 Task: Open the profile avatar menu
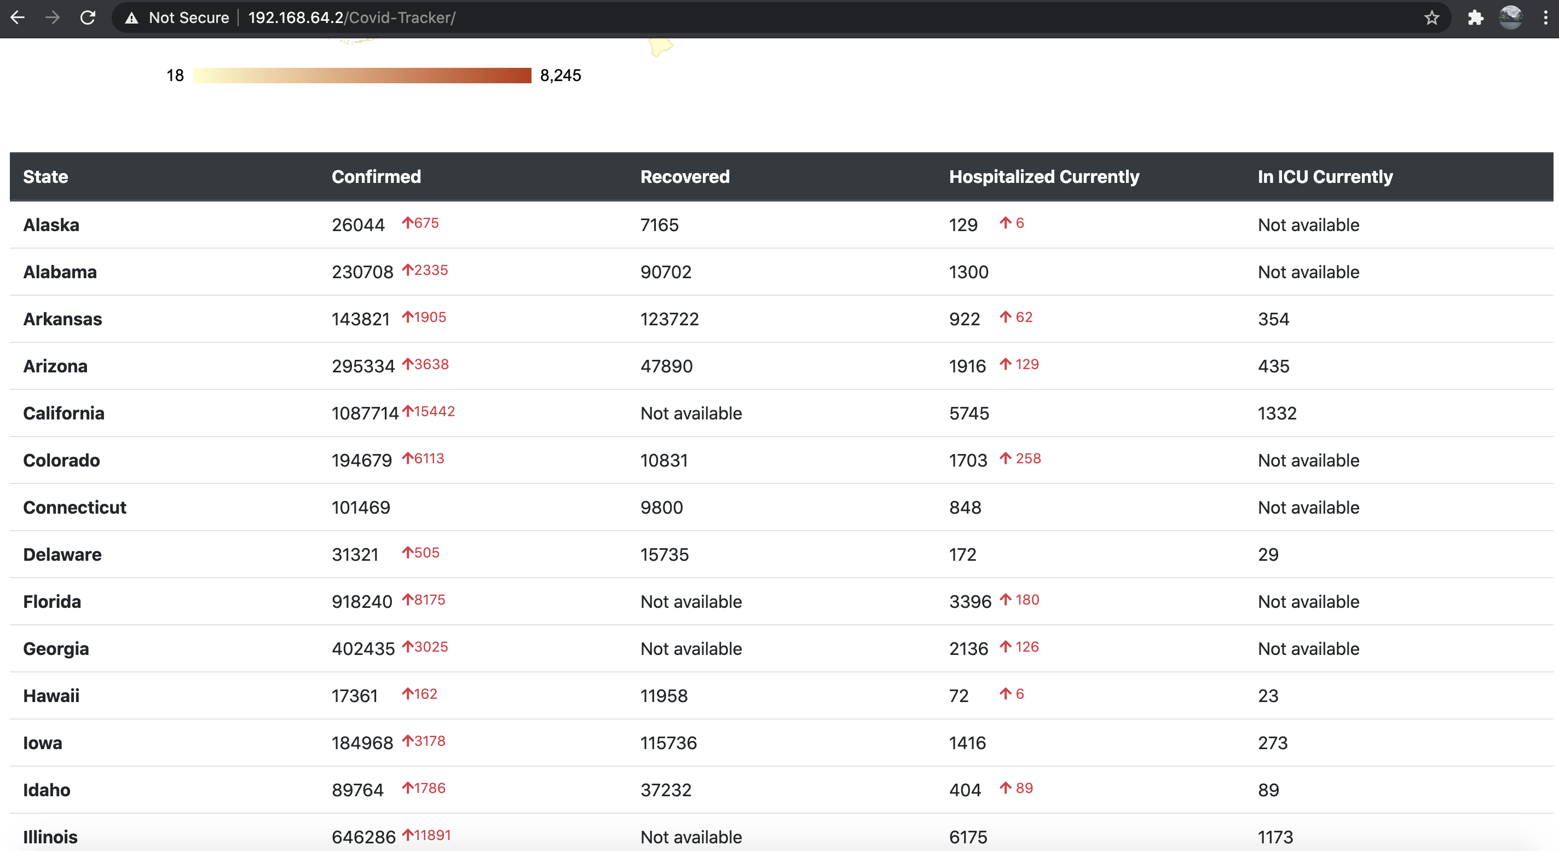pyautogui.click(x=1511, y=18)
